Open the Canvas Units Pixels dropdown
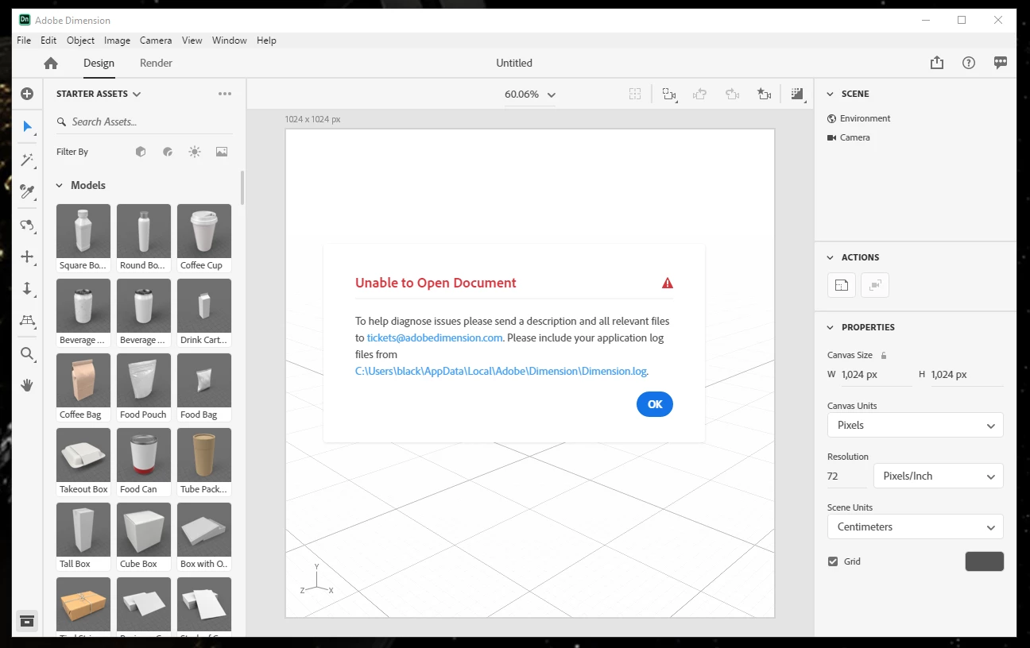Image resolution: width=1030 pixels, height=648 pixels. click(x=916, y=425)
